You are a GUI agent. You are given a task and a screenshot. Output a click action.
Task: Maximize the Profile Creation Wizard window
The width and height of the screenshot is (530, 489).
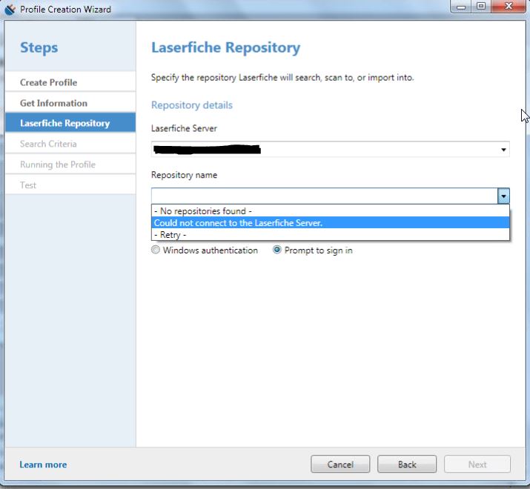tap(481, 7)
